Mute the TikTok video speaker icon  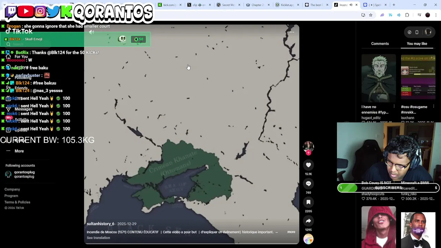click(91, 32)
